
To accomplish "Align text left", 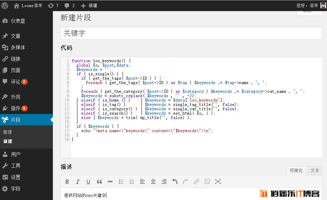I will click(x=142, y=182).
